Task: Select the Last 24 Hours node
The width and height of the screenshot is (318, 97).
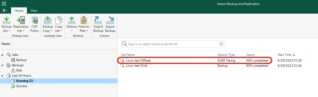Action: 21,76
